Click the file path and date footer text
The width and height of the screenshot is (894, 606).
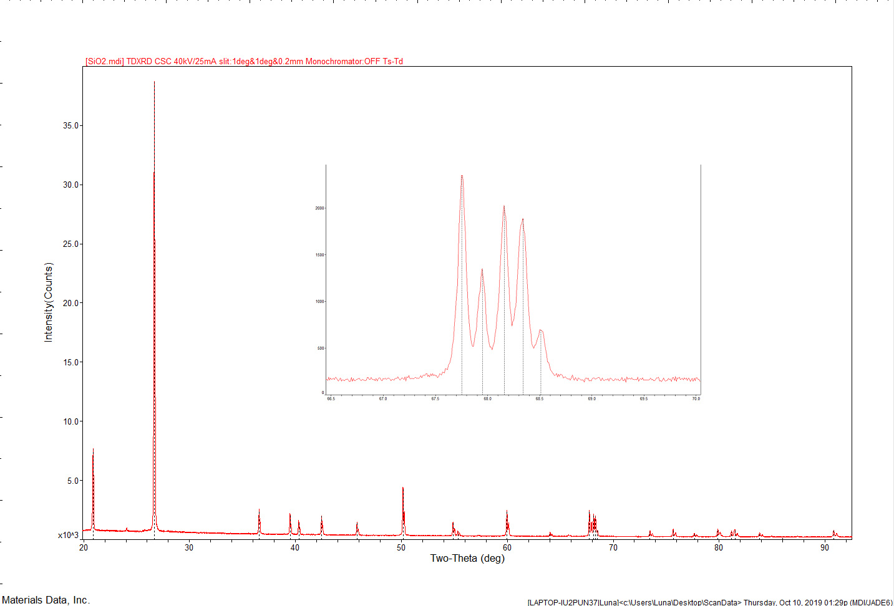[709, 602]
